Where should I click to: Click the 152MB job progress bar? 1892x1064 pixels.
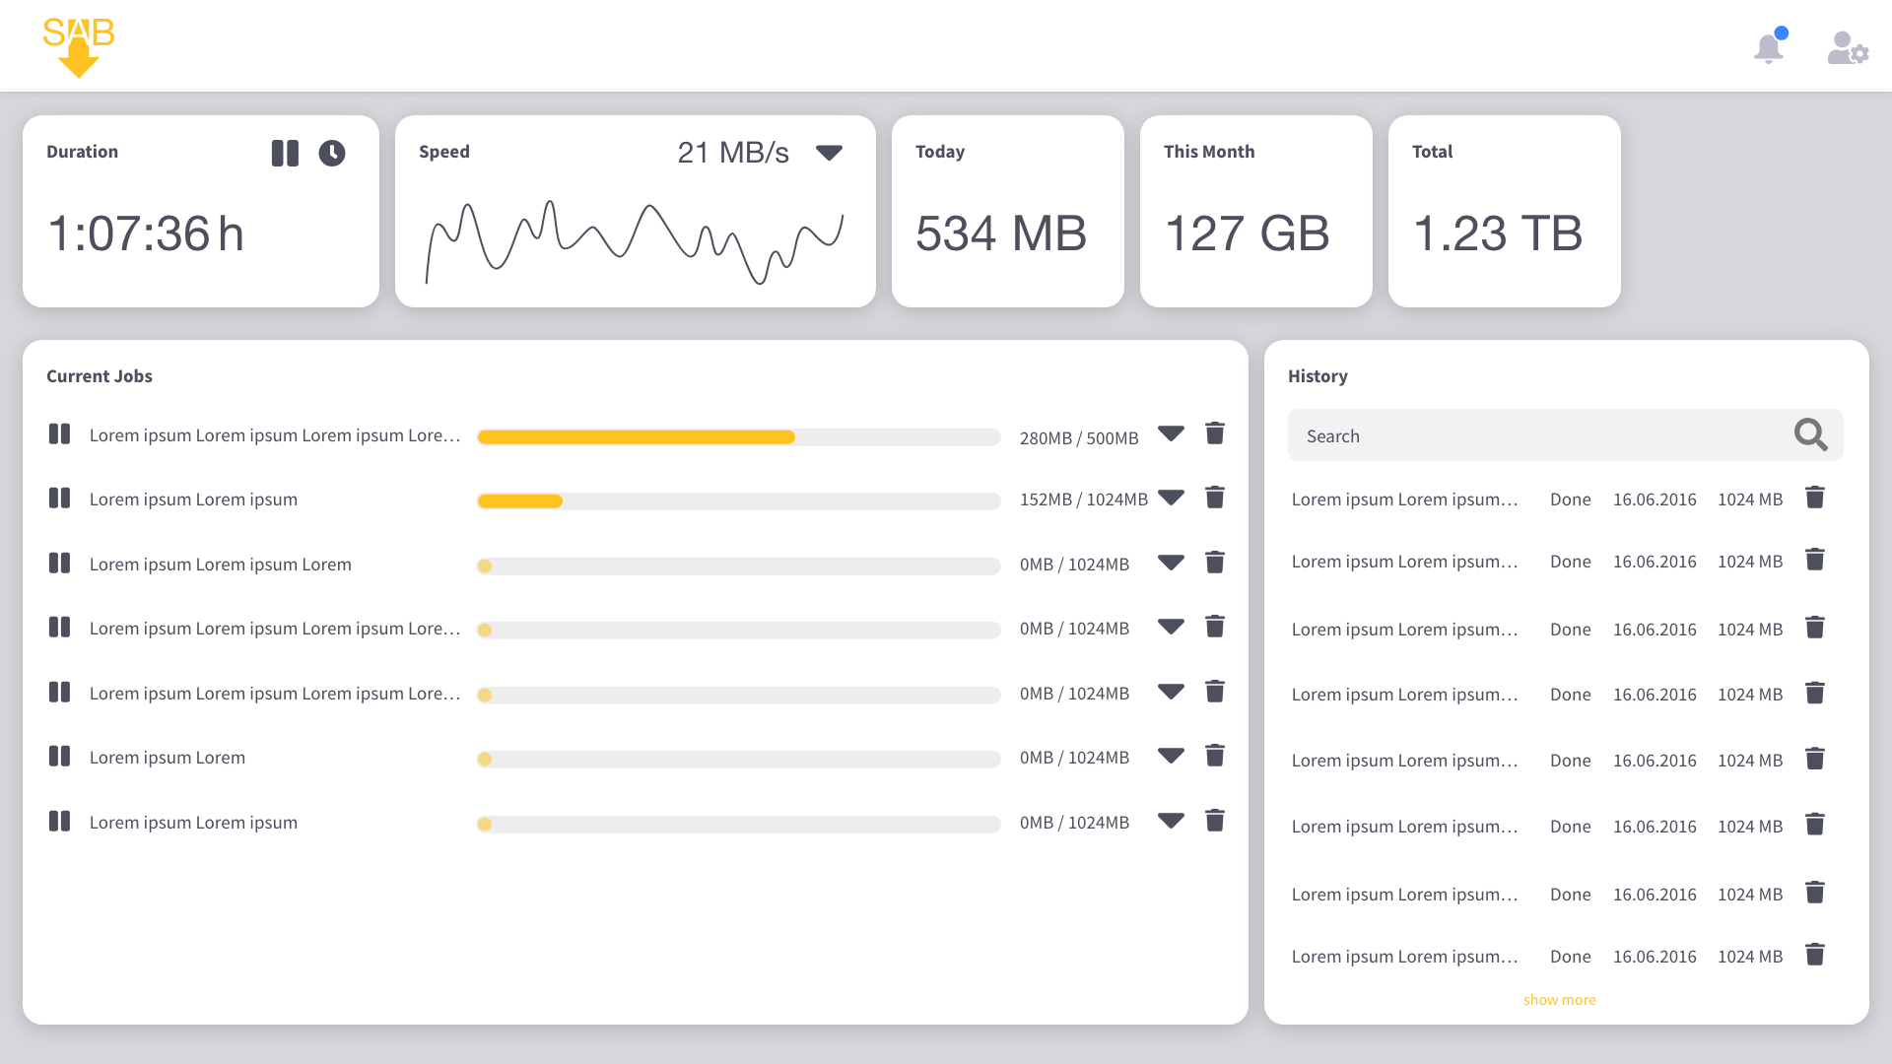[x=739, y=500]
